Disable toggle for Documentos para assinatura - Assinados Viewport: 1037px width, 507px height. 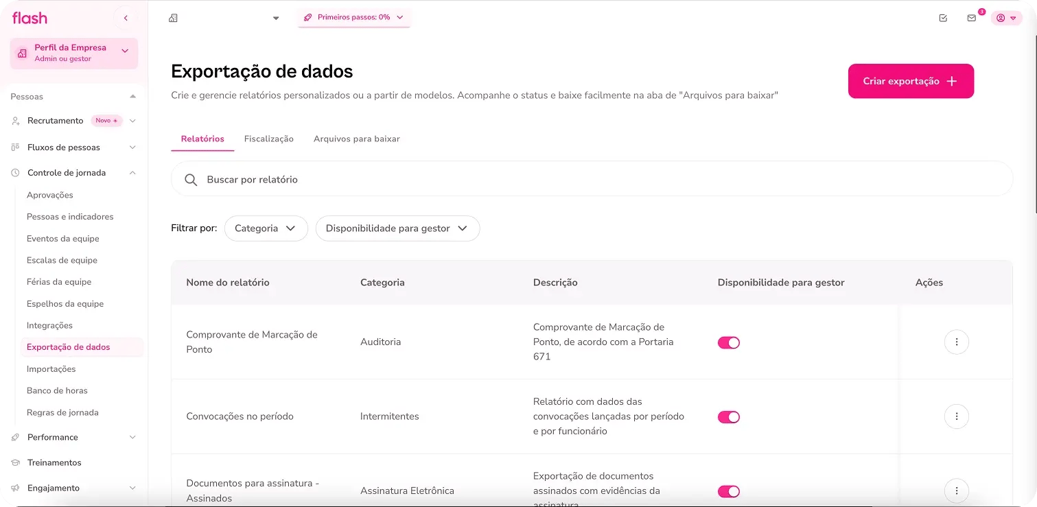tap(729, 491)
